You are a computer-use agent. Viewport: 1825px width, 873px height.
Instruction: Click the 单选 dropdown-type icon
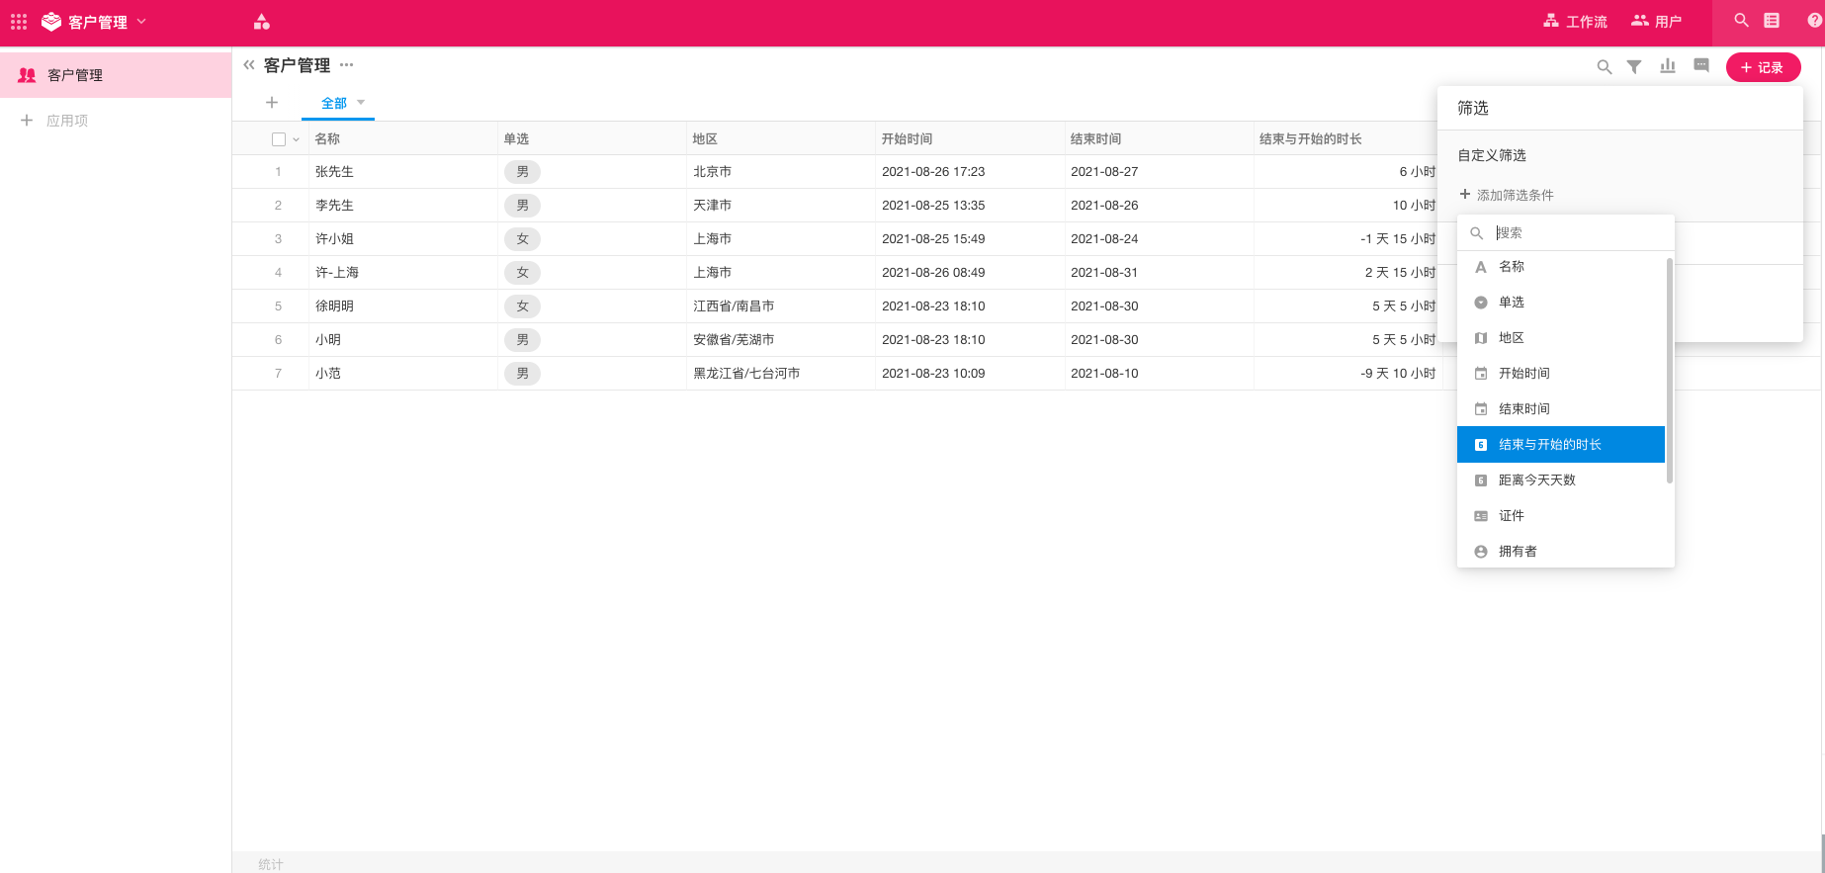(x=1481, y=303)
